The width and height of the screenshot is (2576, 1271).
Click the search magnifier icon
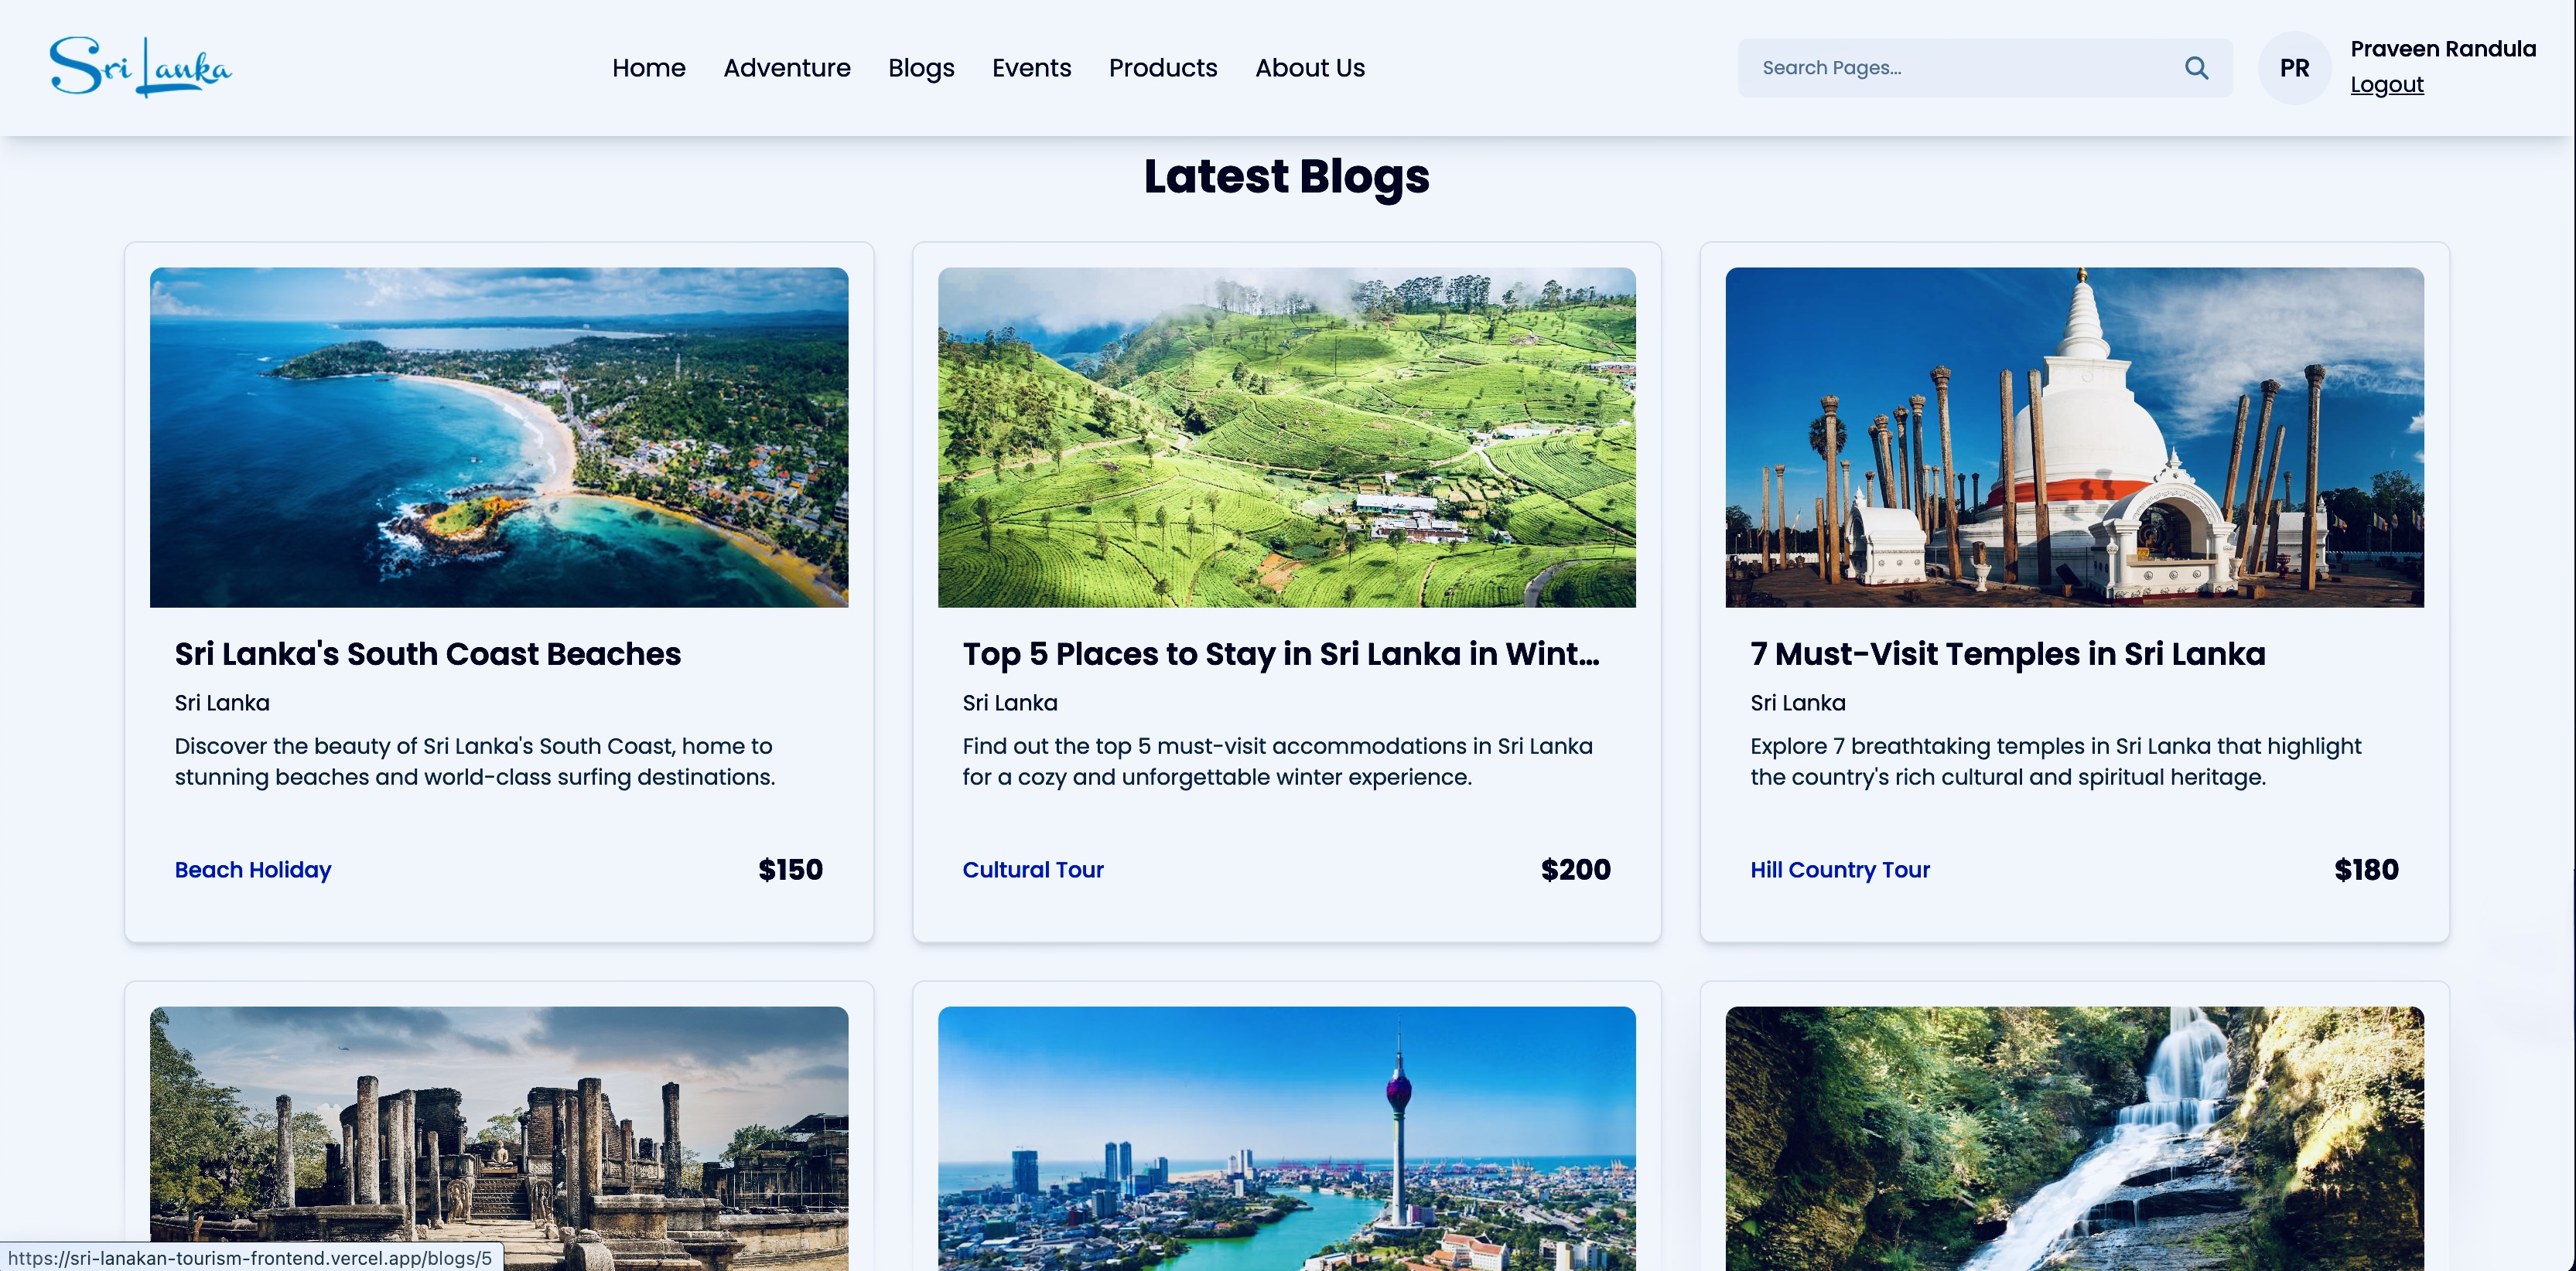(x=2196, y=68)
